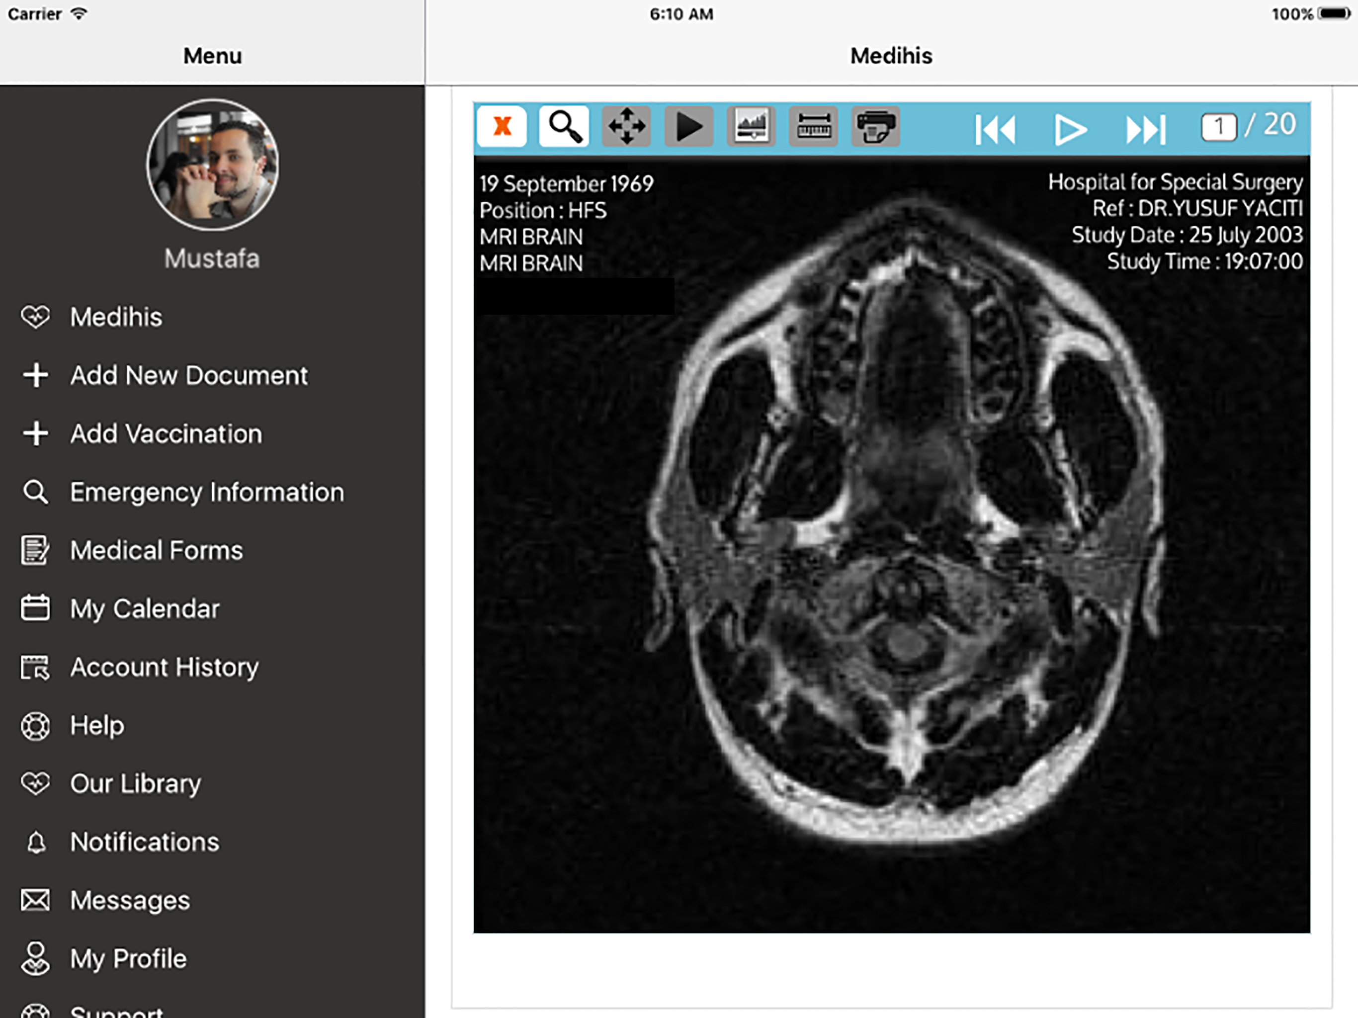The image size is (1358, 1018).
Task: Close the DICOM viewer with the X button
Action: point(502,127)
